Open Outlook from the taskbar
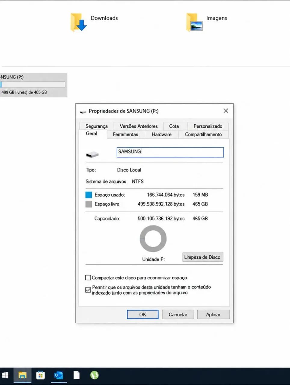The height and width of the screenshot is (385, 290). point(58,375)
